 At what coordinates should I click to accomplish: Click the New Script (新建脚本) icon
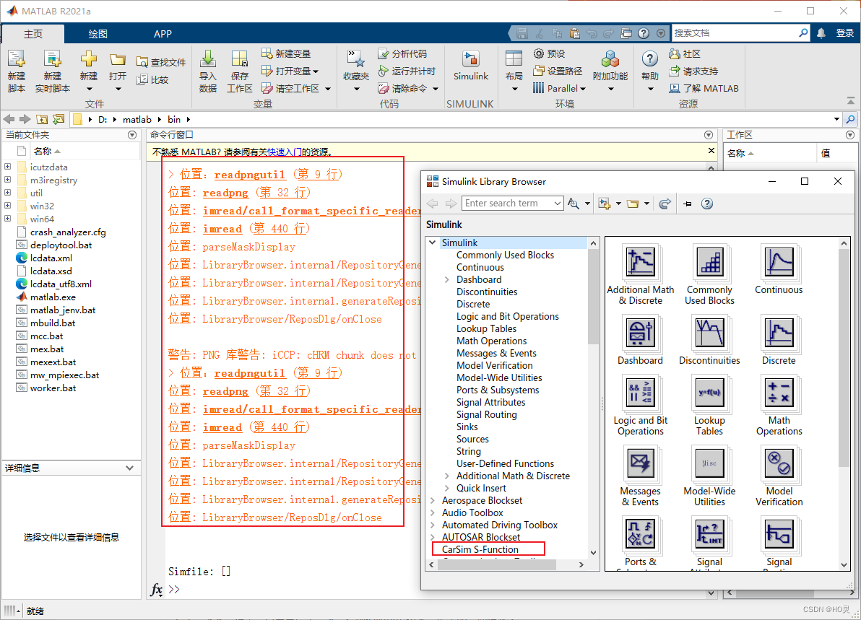(x=17, y=59)
